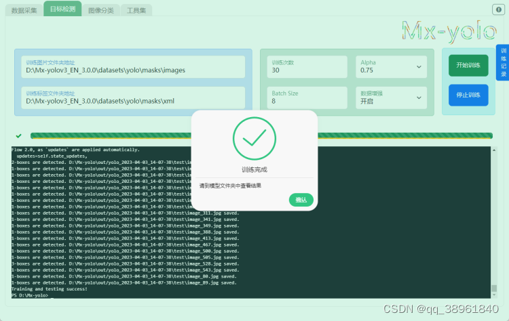Viewport: 509px width, 321px height.
Task: Click the console scrollbar up arrow
Action: coord(494,150)
